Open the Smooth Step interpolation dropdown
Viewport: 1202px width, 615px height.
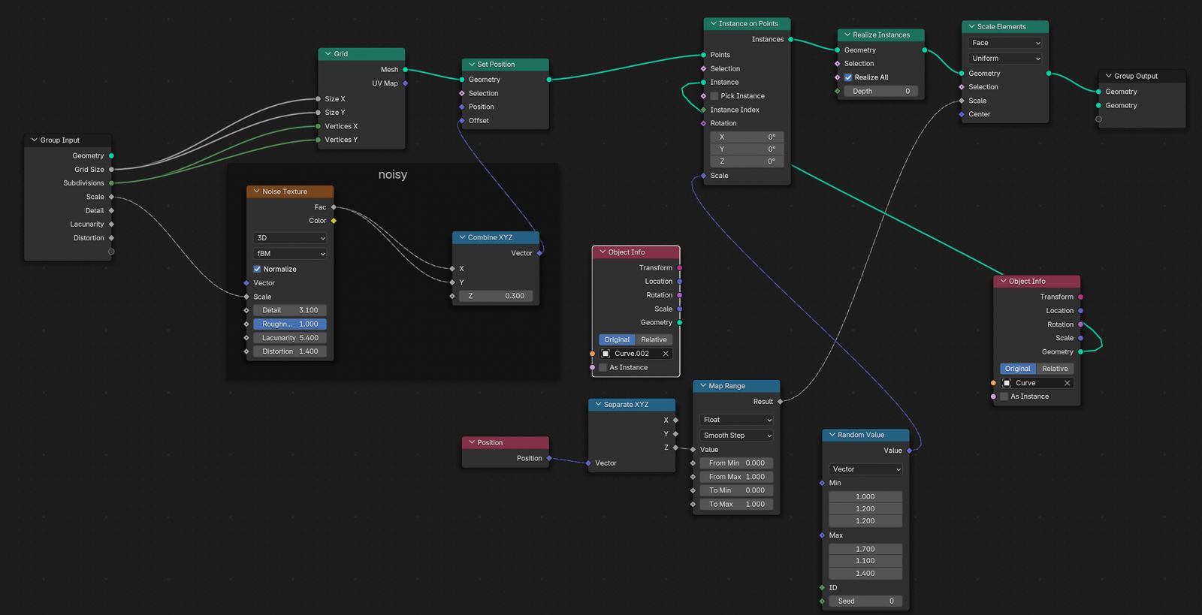point(736,436)
